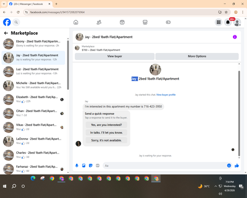The height and width of the screenshot is (198, 247).
Task: Open Facebook search magnifier icon
Action: [16, 22]
